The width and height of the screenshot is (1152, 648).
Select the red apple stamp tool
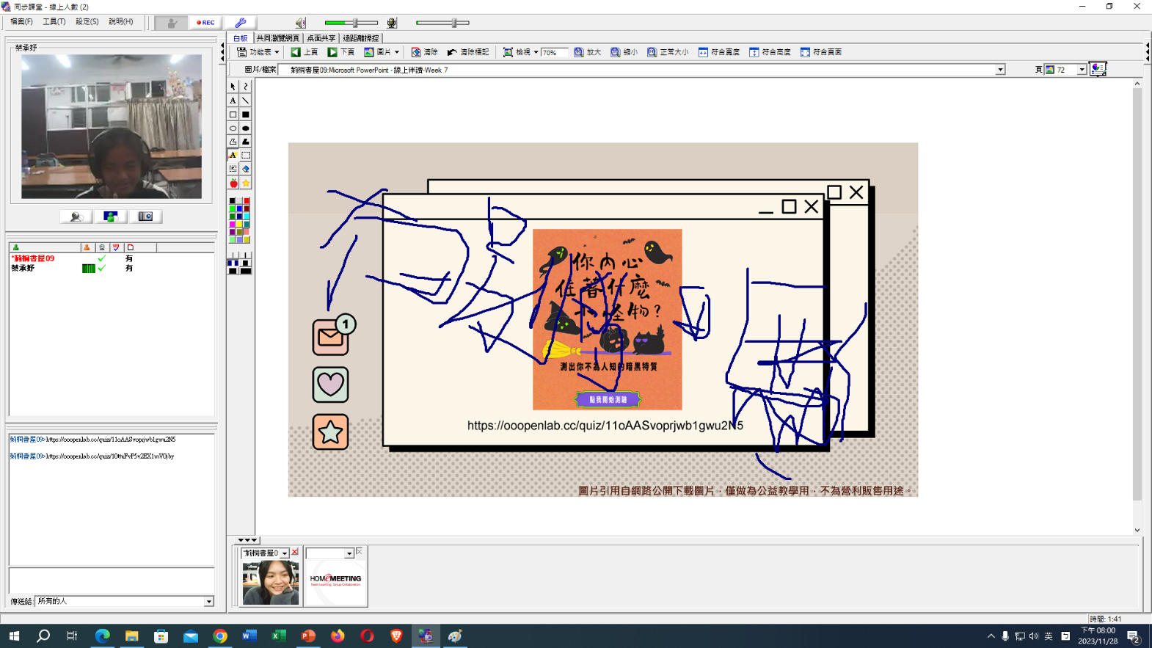pos(233,183)
